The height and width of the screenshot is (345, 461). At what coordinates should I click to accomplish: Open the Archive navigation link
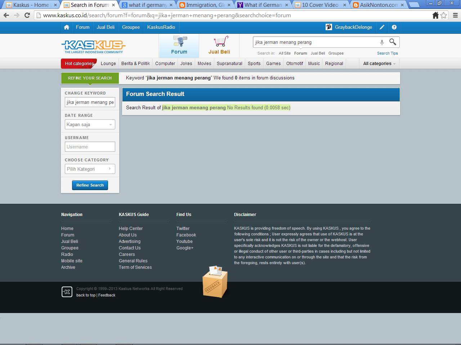pos(68,267)
